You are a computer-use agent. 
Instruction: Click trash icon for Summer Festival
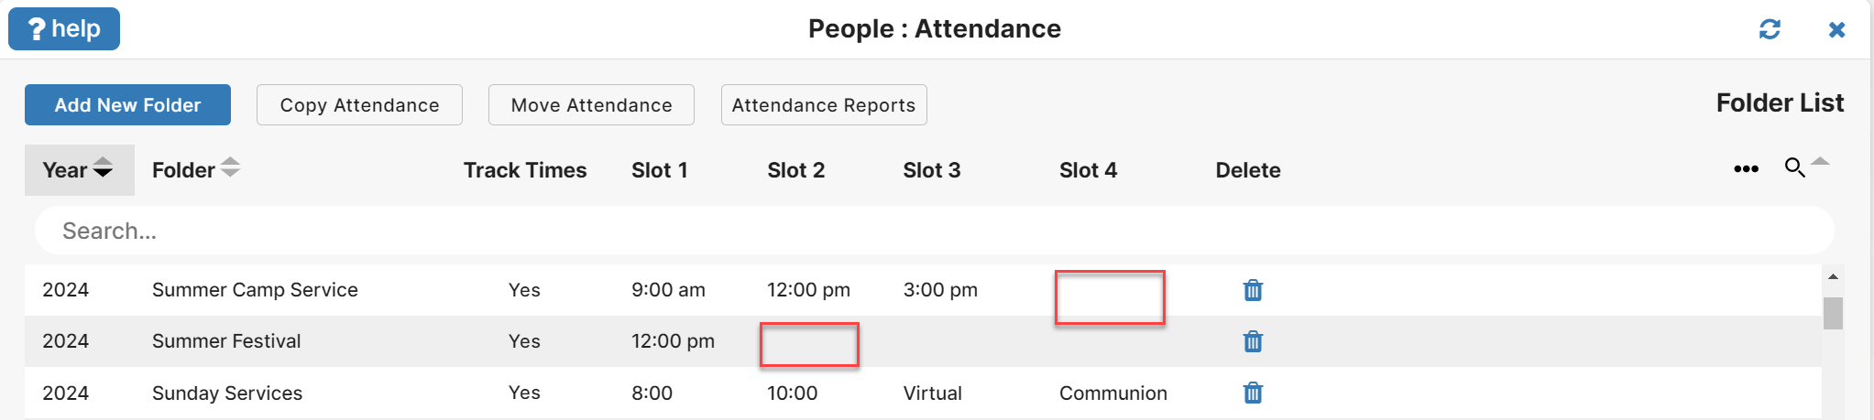tap(1253, 341)
